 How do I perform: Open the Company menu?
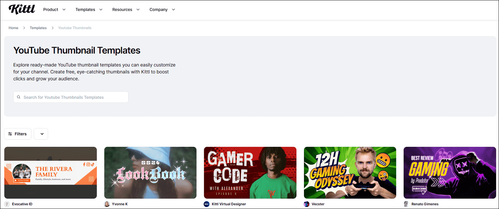pos(158,9)
